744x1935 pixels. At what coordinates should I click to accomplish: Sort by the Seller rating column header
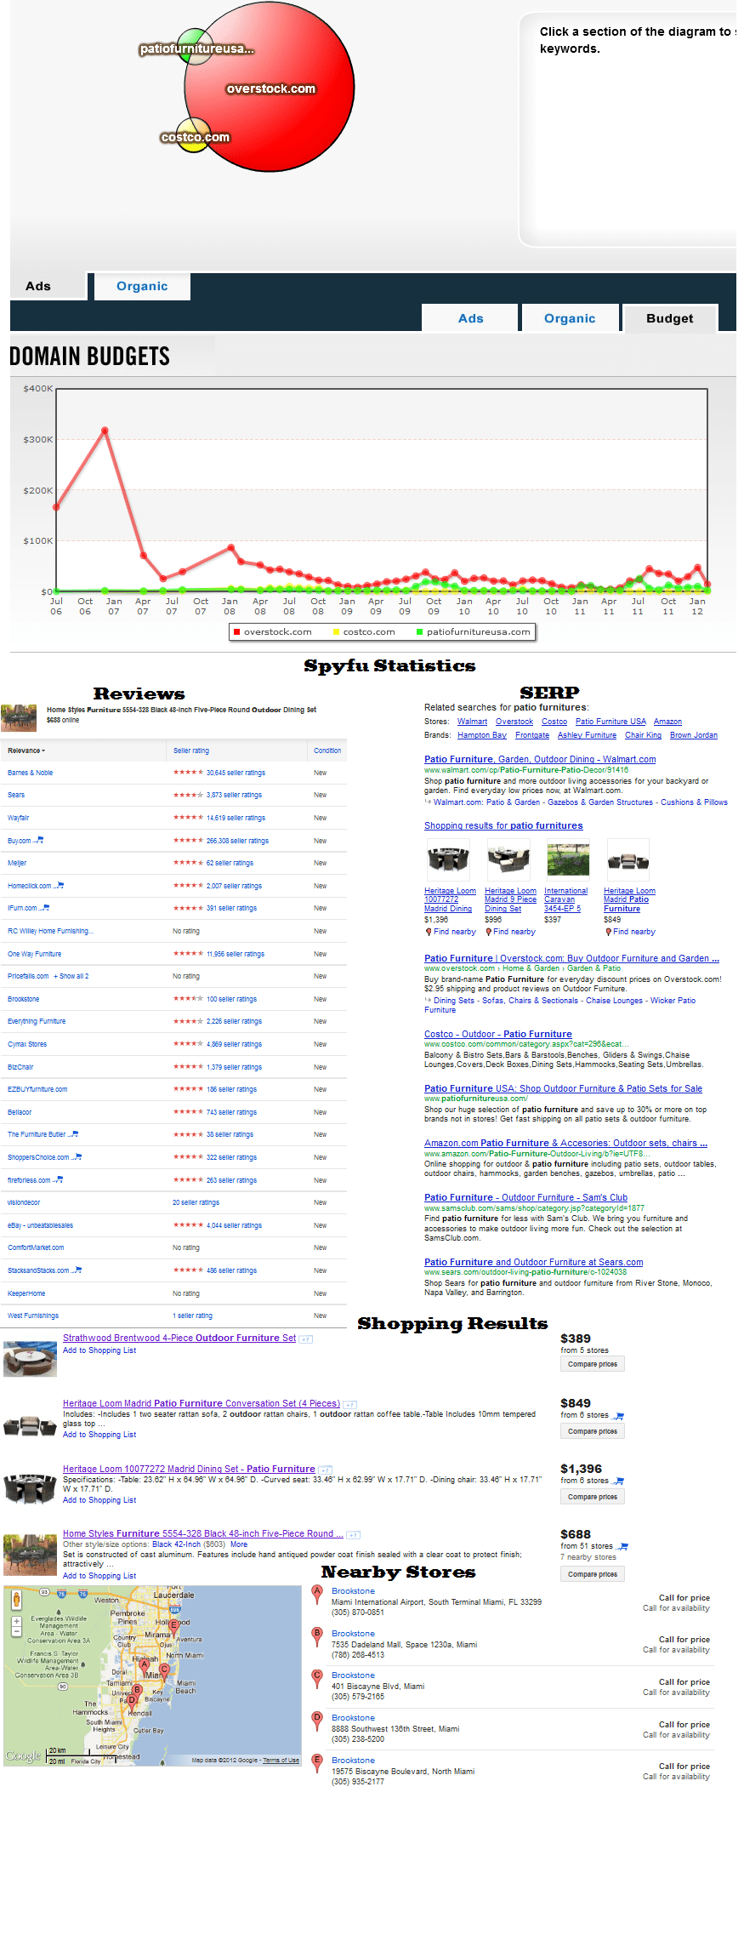coord(191,751)
